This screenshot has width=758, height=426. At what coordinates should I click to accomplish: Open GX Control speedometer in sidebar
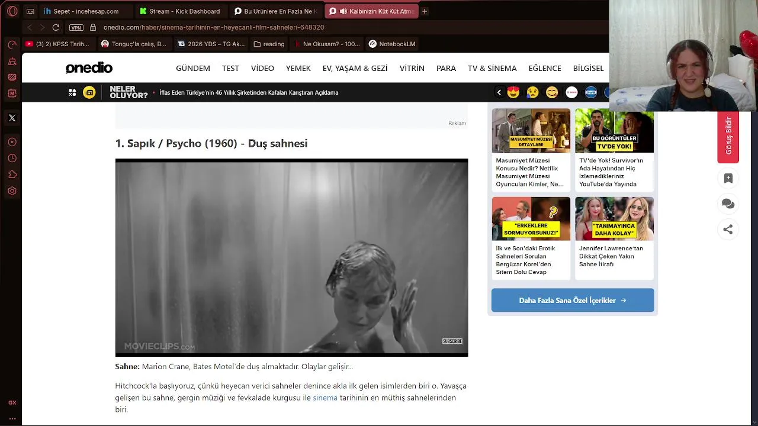coord(12,44)
